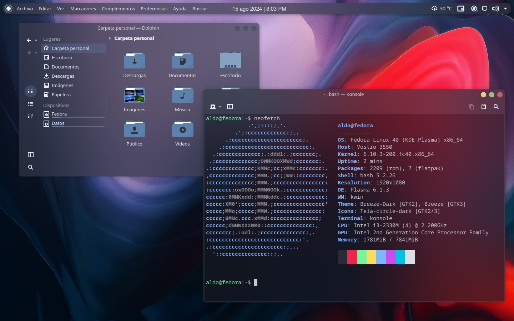Go forward in Dolphin with the forward arrow
The width and height of the screenshot is (514, 321).
[x=29, y=53]
